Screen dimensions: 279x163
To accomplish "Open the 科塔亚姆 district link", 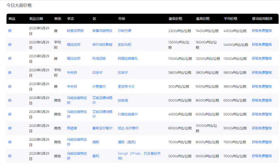I will point(99,59).
